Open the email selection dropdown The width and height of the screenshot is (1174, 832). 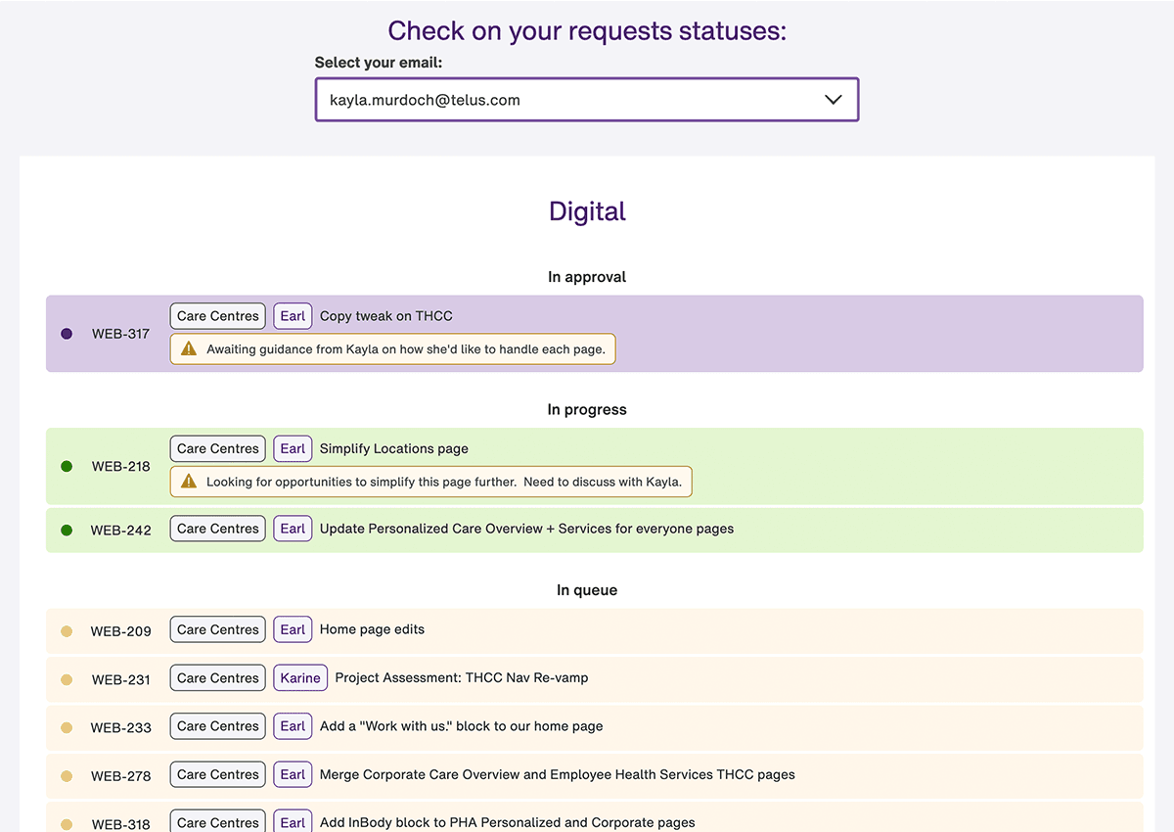[x=587, y=100]
